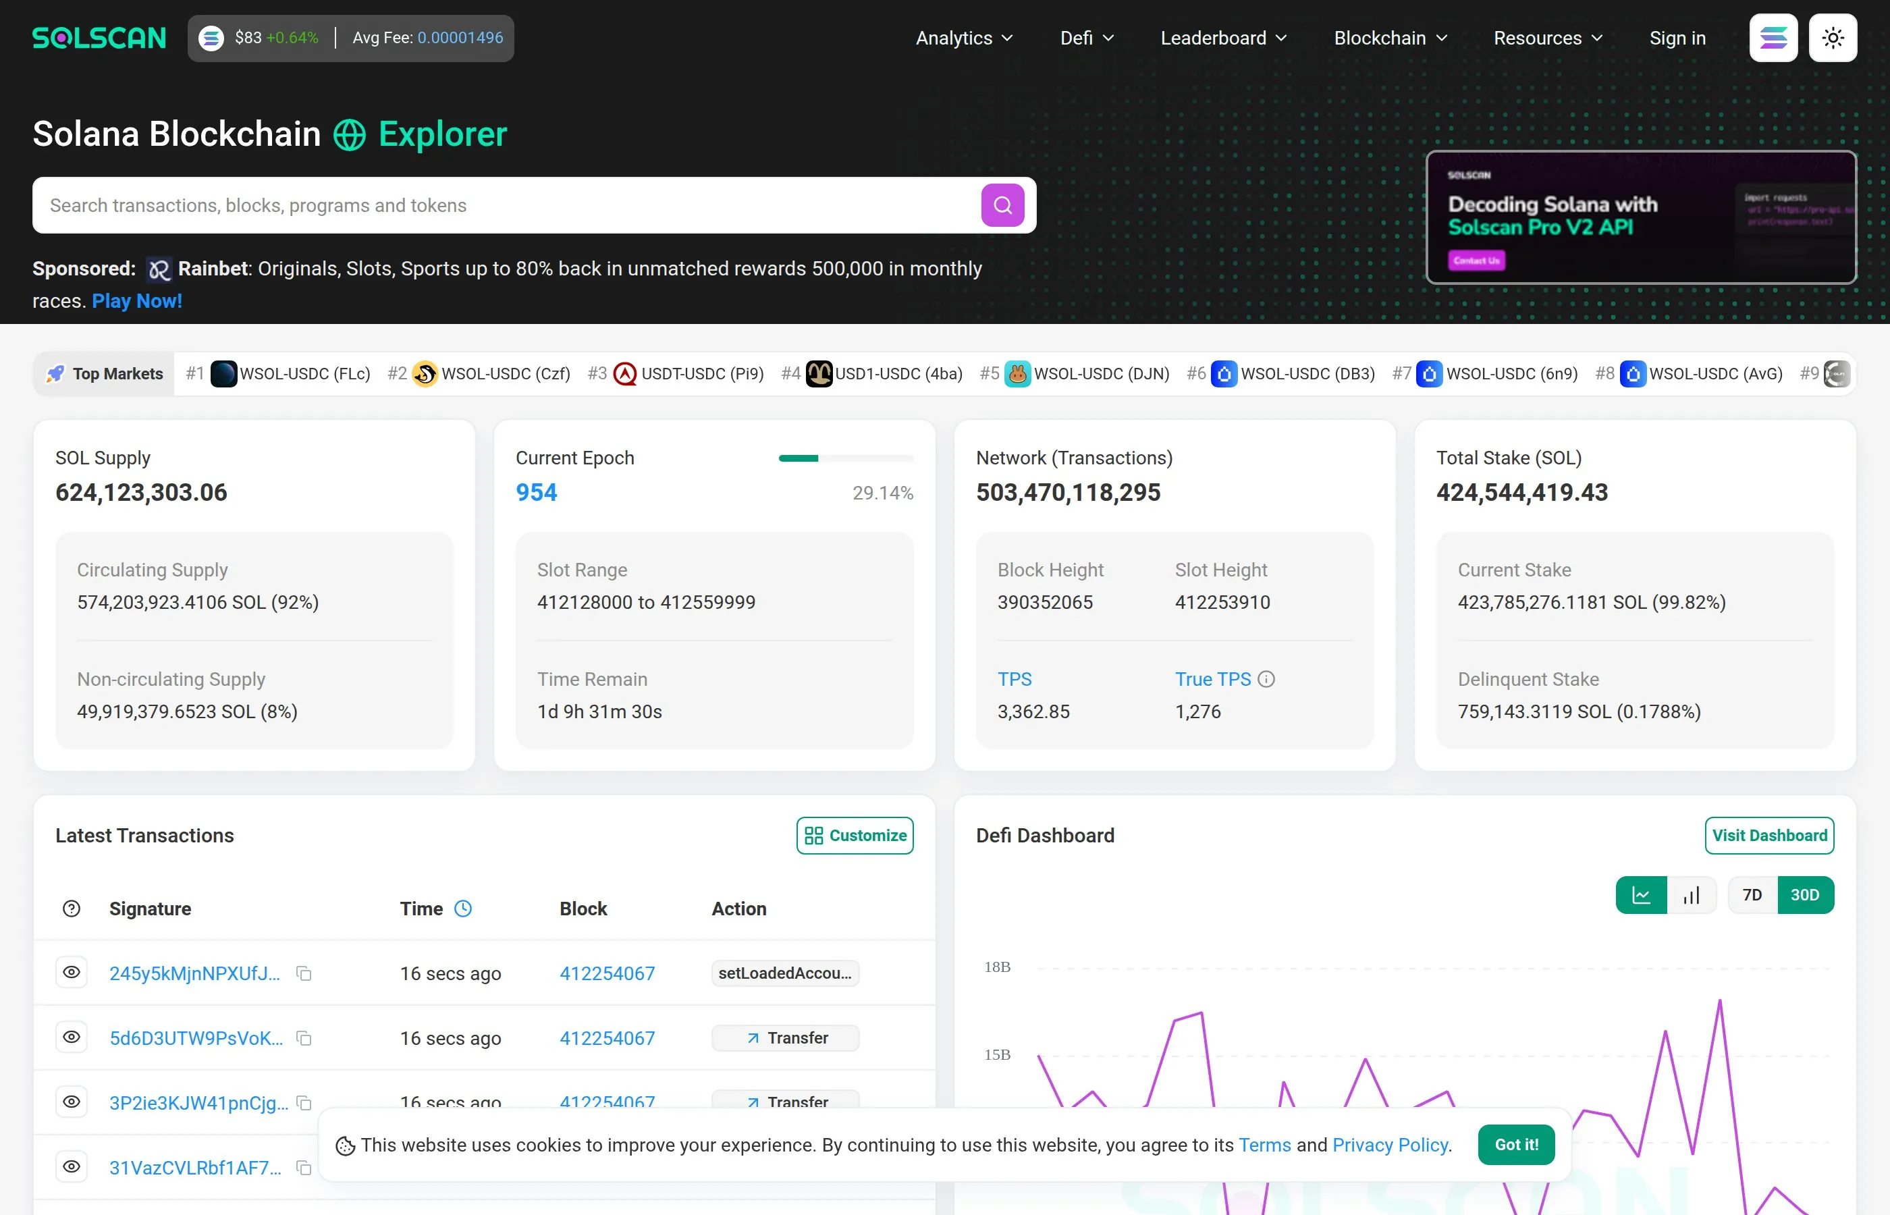Click the Top Markets rocket icon
This screenshot has width=1890, height=1215.
tap(55, 374)
